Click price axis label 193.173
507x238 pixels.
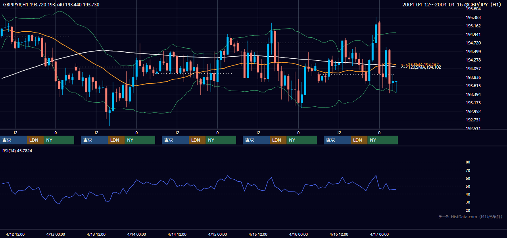pyautogui.click(x=473, y=103)
